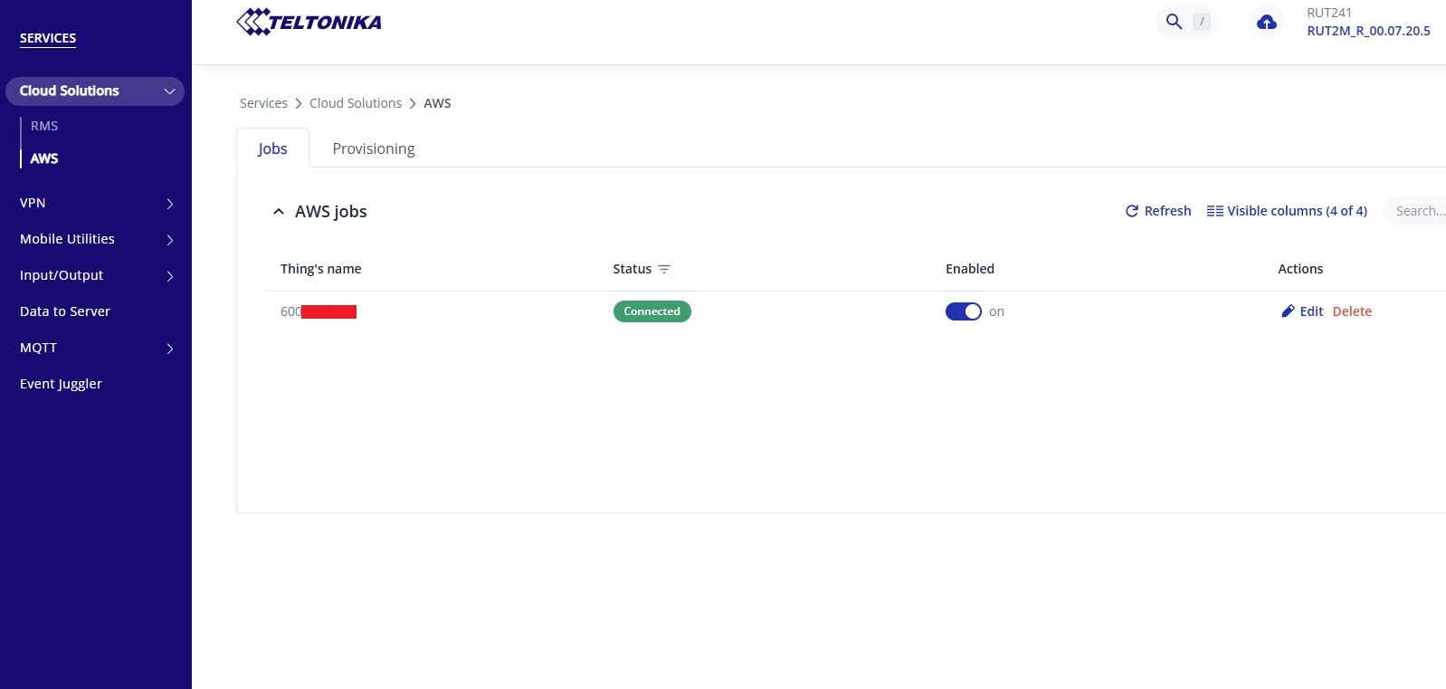Screen dimensions: 1446x689
Task: Click the jobs Search input field
Action: coord(1417,211)
